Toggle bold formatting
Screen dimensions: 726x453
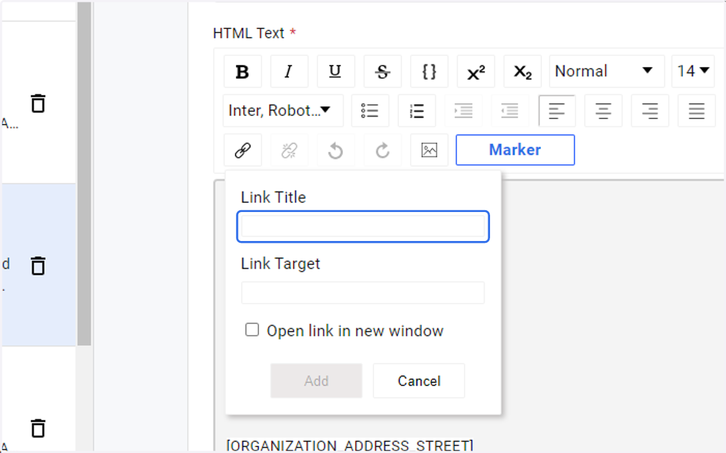point(243,71)
